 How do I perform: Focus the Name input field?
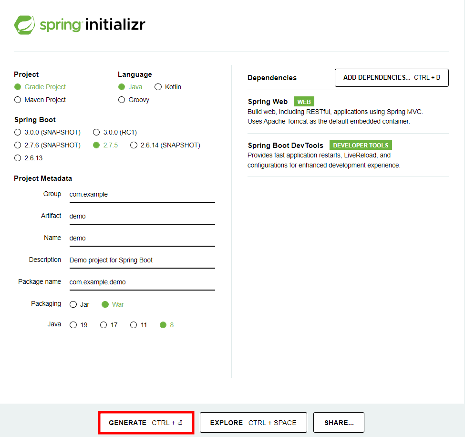click(x=142, y=239)
